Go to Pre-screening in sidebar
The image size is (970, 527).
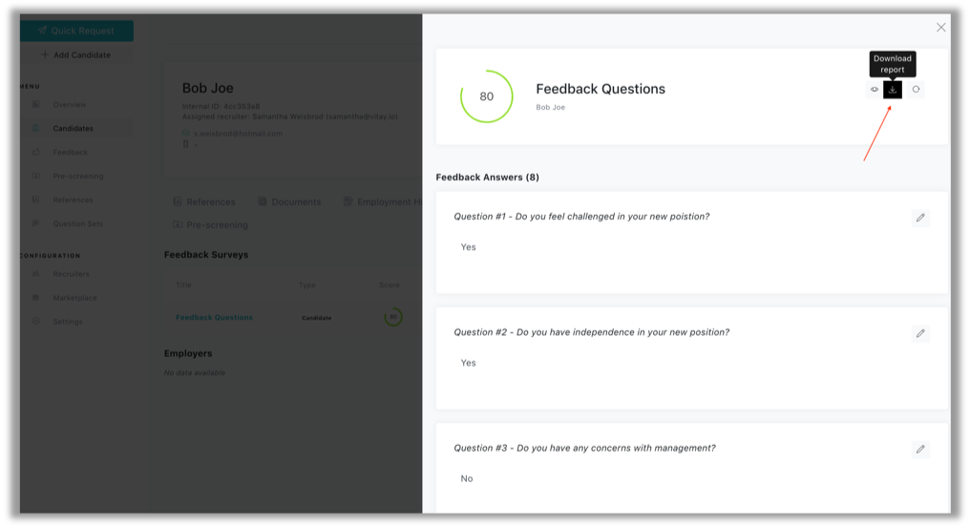tap(78, 177)
